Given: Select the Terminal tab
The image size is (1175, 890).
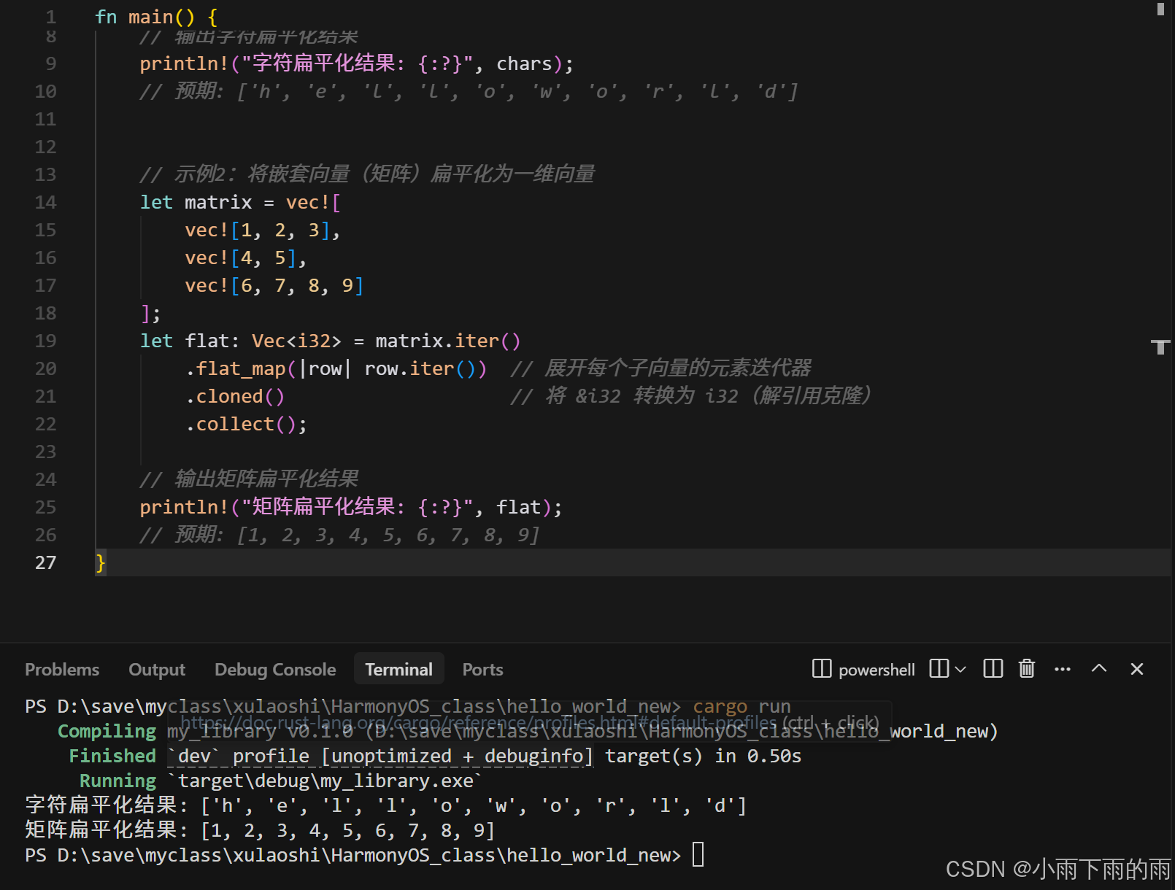Looking at the screenshot, I should click(398, 670).
